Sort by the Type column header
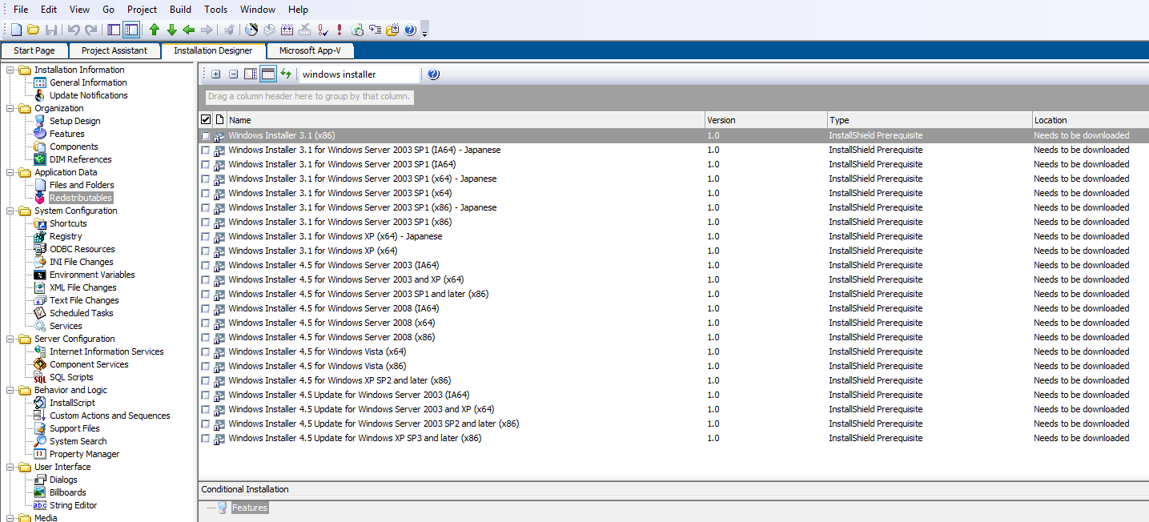 tap(930, 120)
